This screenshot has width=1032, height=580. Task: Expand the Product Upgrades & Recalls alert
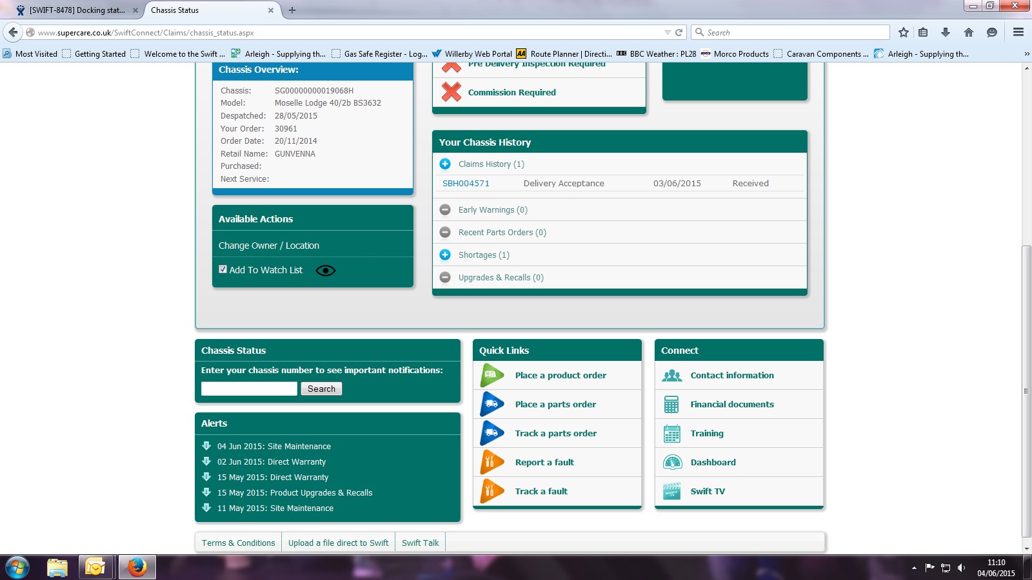[x=206, y=492]
